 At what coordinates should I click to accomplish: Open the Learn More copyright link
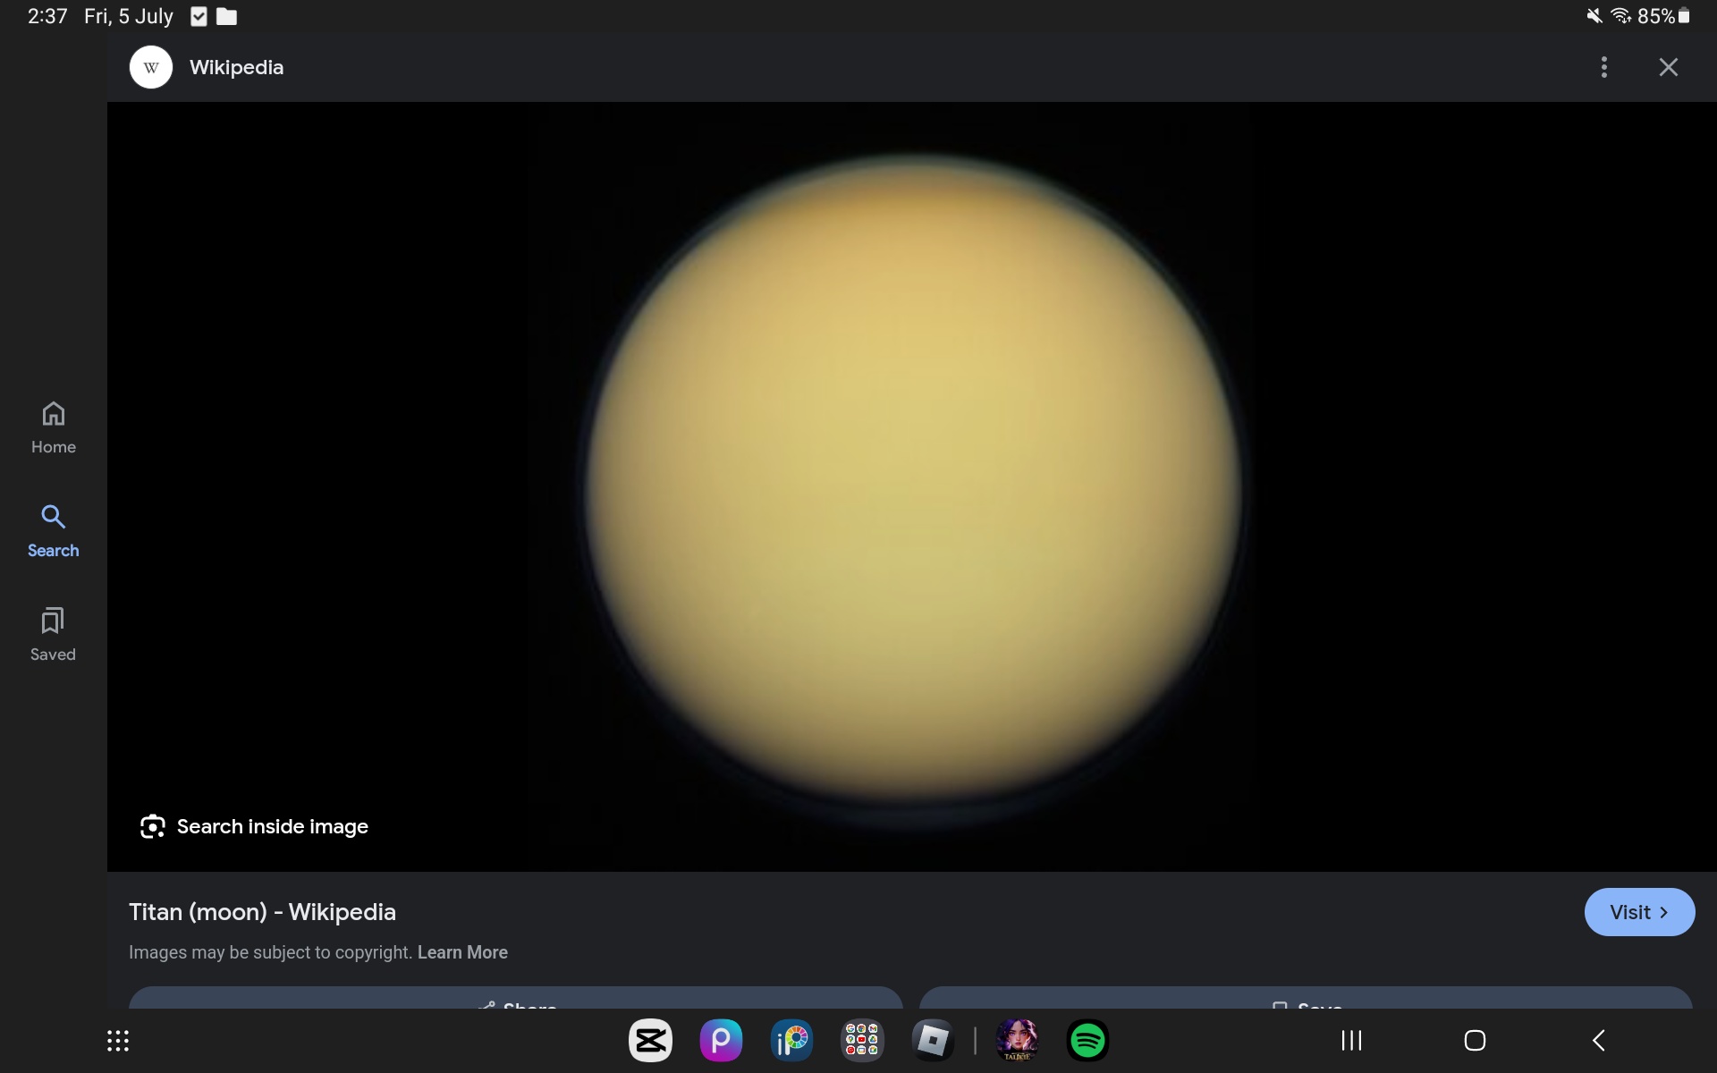click(462, 952)
